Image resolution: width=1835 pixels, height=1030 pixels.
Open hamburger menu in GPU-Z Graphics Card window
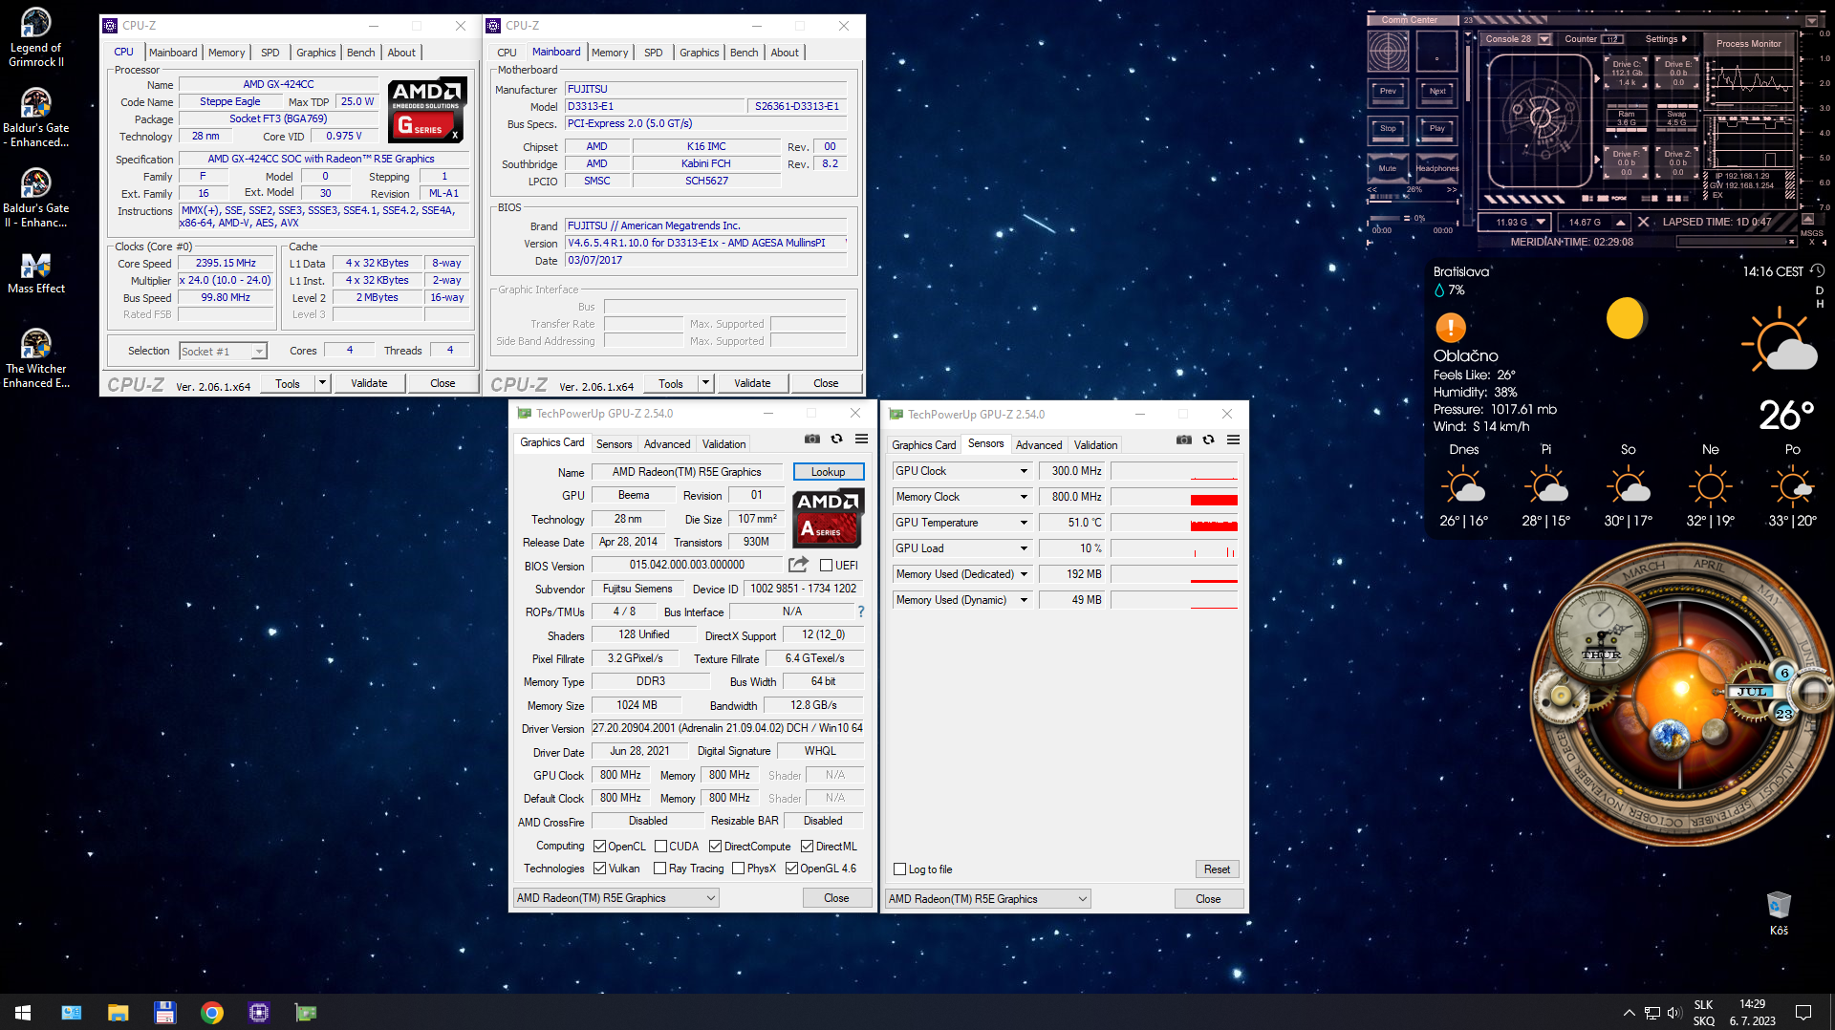point(862,439)
